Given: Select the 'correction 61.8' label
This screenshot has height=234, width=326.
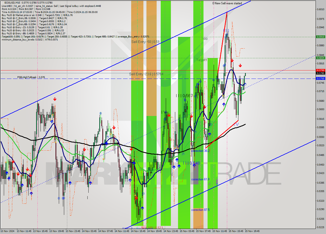Looking at the screenshot, I should [x=200, y=179].
